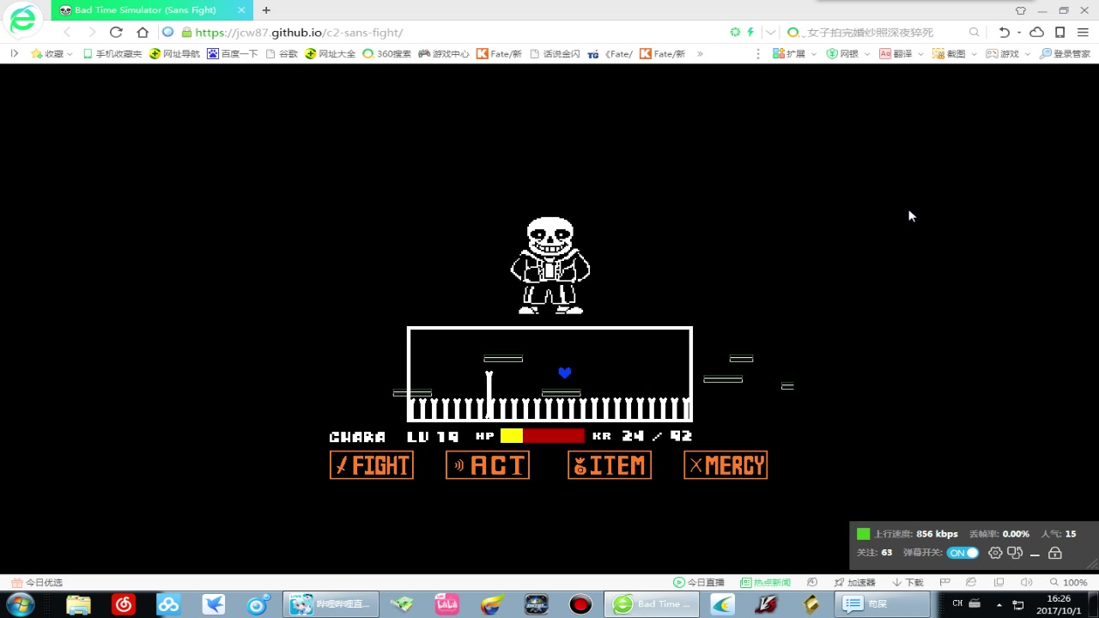Open the 下载 downloads button
Screen dimensions: 1099x618
pyautogui.click(x=908, y=582)
